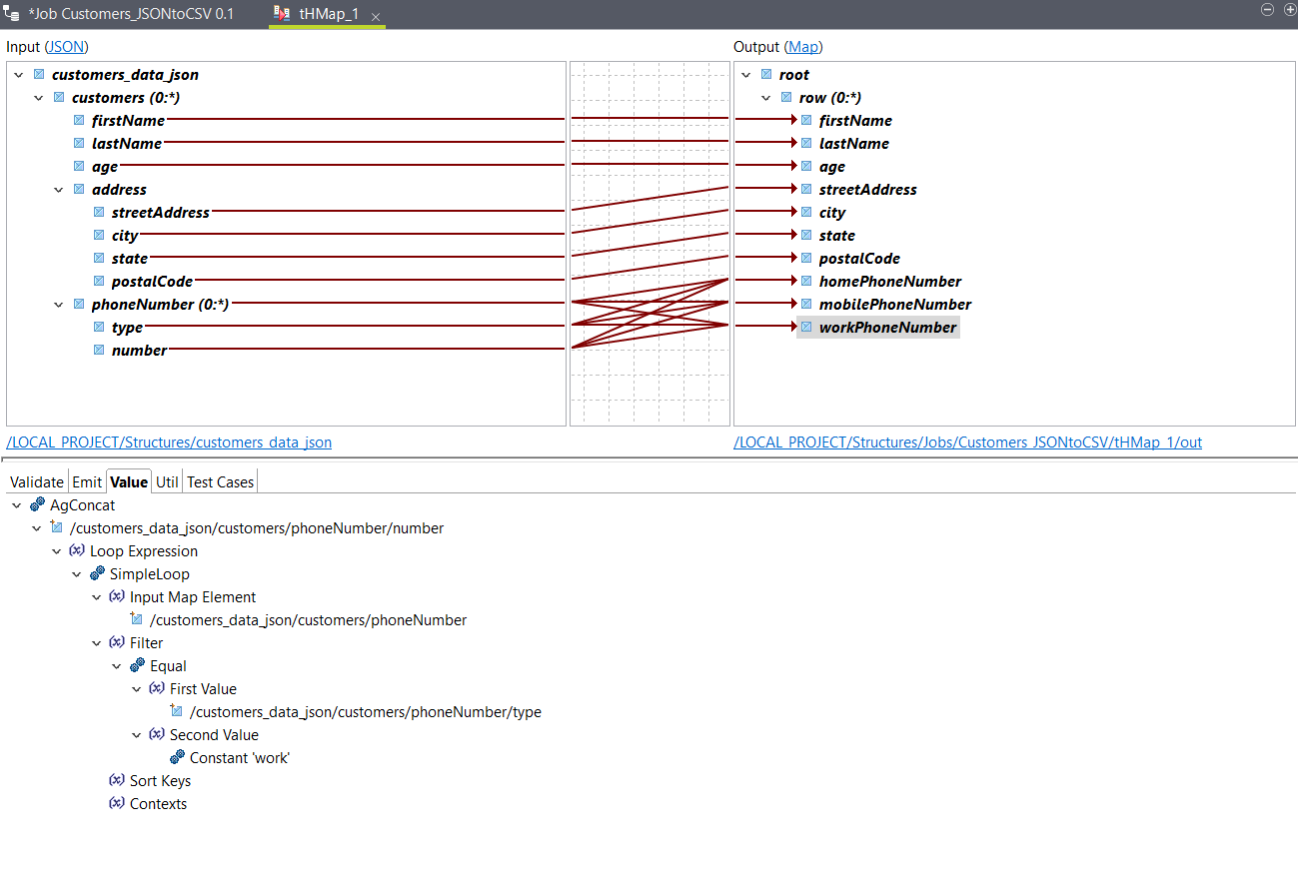Open the Map output representation link

803,47
